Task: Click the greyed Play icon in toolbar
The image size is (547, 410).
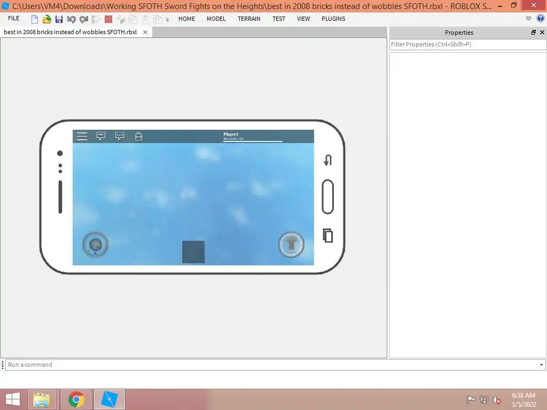Action: (96, 19)
